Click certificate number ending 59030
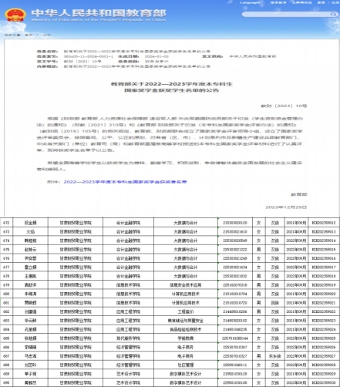The width and height of the screenshot is (340, 387). [x=324, y=383]
